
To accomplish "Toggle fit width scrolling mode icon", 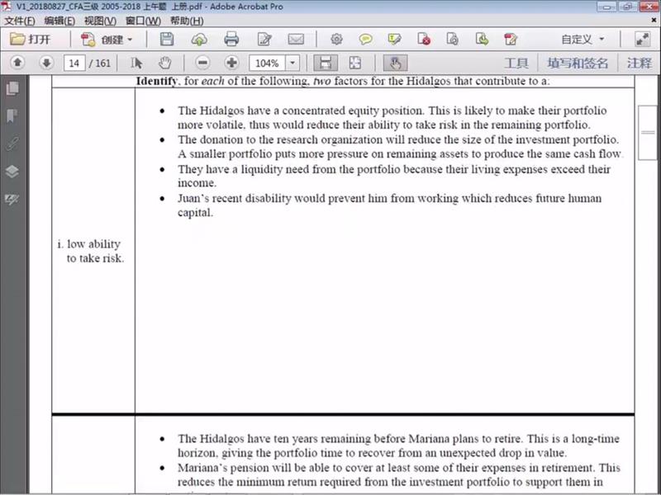I will coord(326,64).
